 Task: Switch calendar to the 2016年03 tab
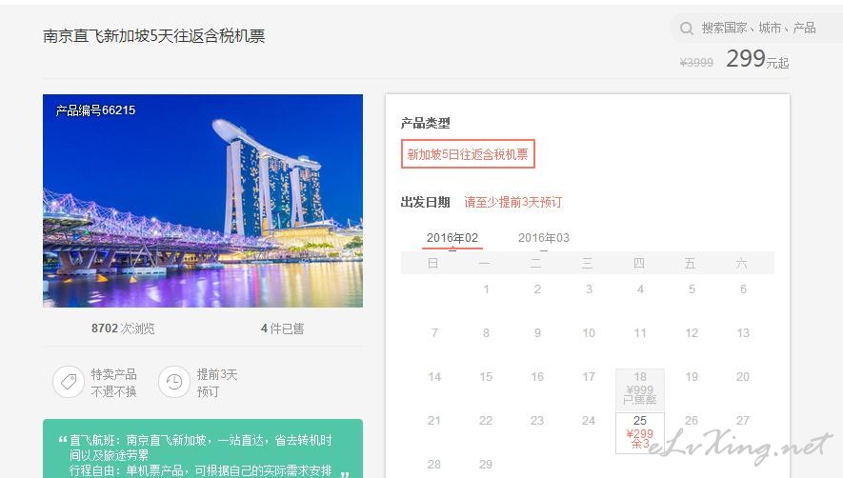point(544,238)
